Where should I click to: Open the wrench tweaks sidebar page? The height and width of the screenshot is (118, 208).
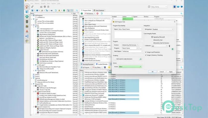click(x=27, y=41)
